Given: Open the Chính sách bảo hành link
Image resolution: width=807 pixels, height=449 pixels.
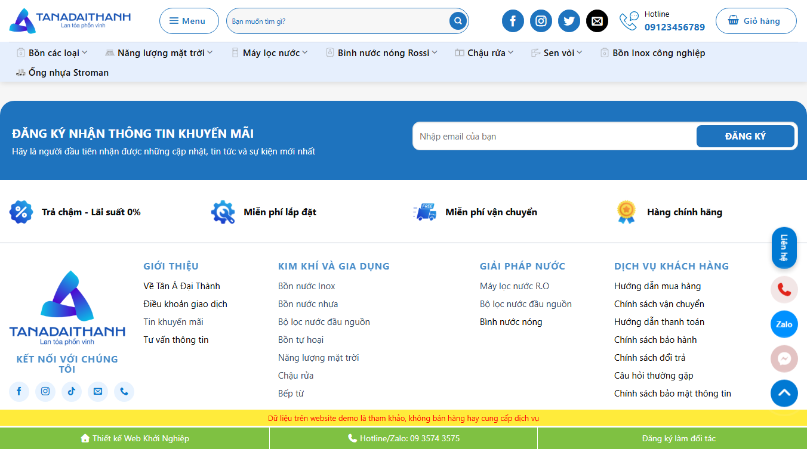Looking at the screenshot, I should (x=655, y=340).
